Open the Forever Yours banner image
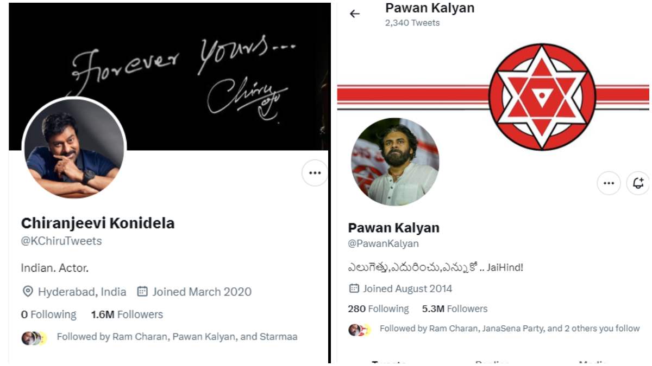Image resolution: width=652 pixels, height=366 pixels. pyautogui.click(x=169, y=75)
